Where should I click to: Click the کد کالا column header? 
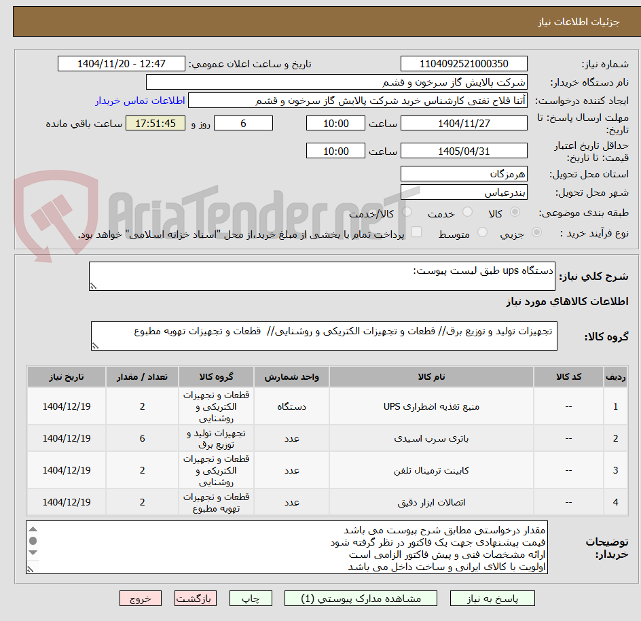click(x=568, y=377)
